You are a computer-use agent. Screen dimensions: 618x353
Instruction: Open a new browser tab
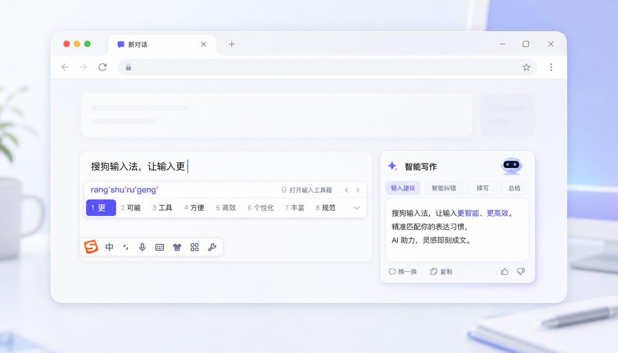pos(231,44)
